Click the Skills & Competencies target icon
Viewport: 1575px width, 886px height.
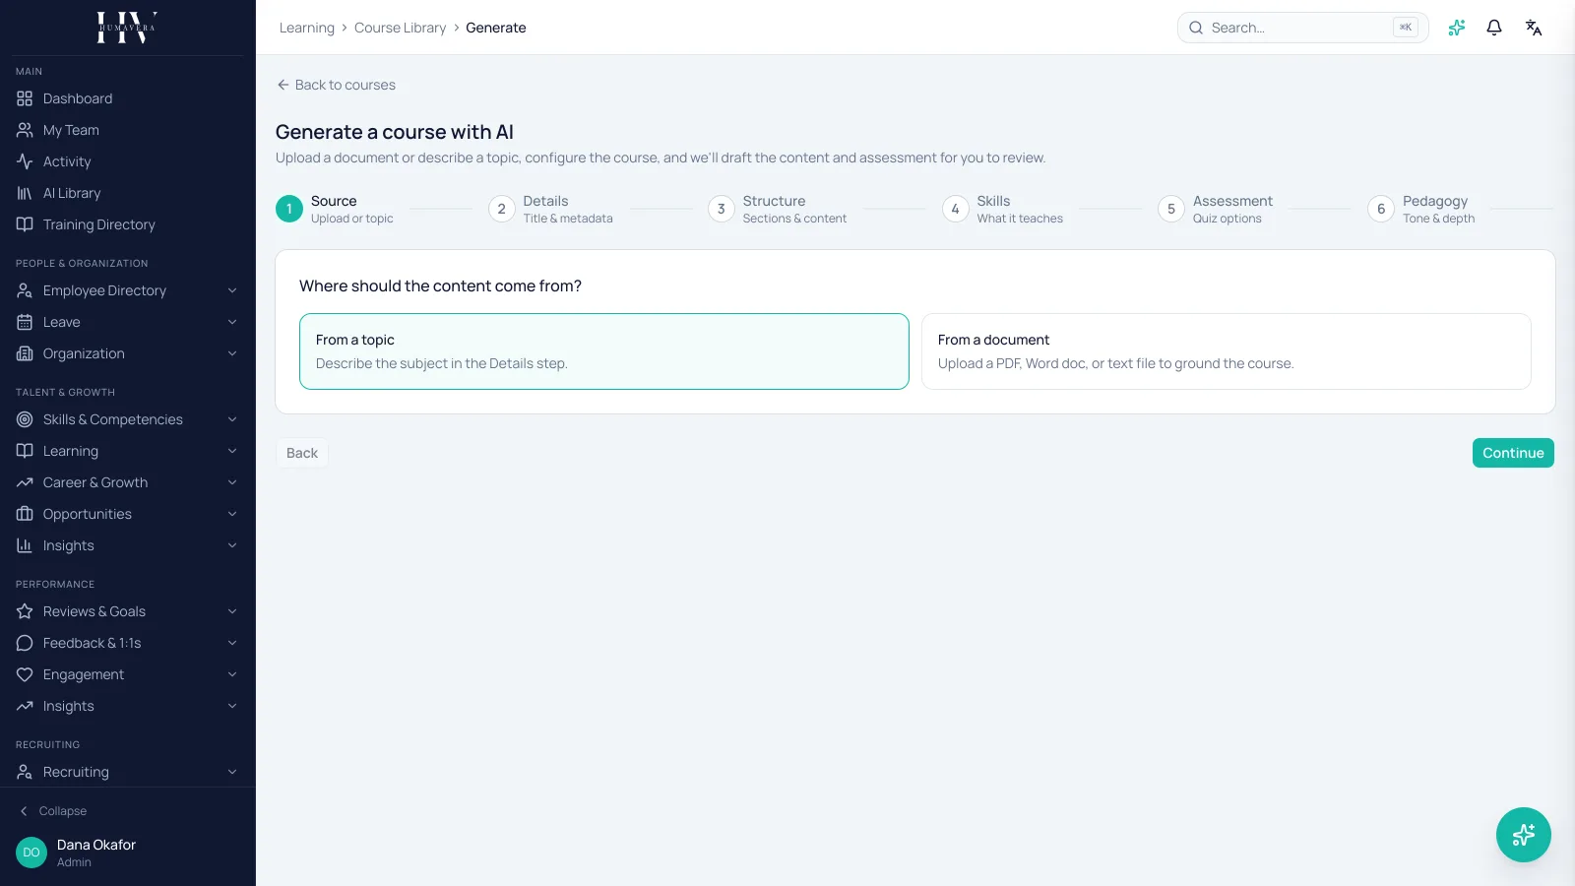25,419
